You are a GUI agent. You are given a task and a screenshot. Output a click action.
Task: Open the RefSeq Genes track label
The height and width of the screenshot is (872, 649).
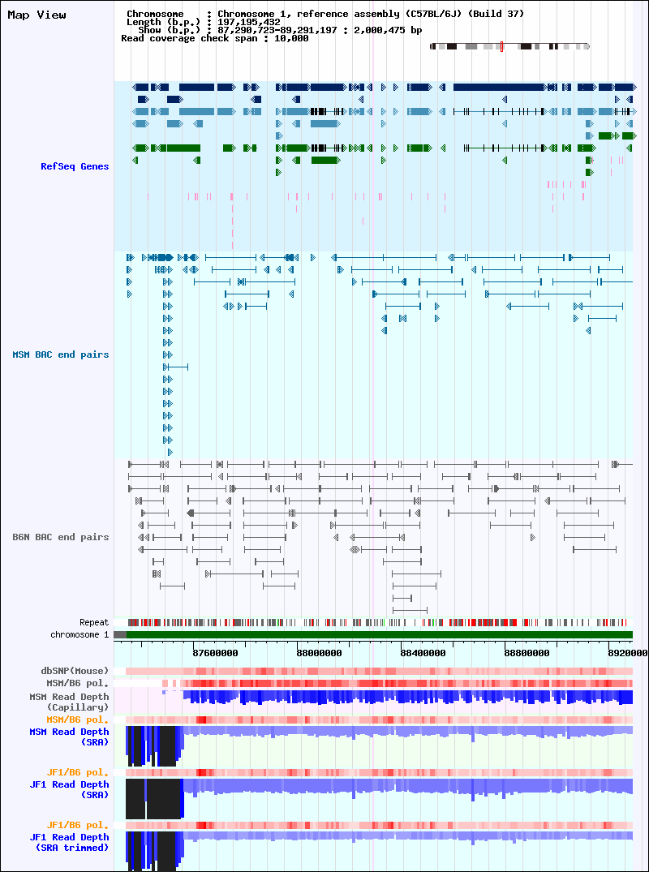[75, 166]
